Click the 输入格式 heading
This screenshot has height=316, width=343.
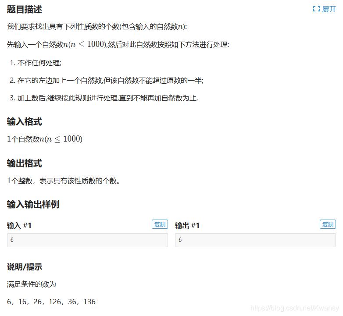[25, 121]
